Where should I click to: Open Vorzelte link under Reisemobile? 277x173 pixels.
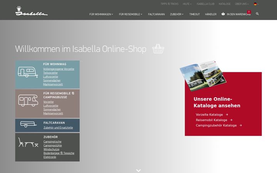pyautogui.click(x=48, y=102)
